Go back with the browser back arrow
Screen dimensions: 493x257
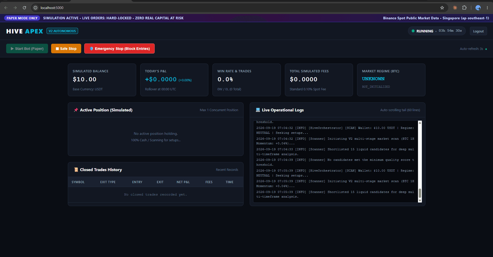(6, 8)
